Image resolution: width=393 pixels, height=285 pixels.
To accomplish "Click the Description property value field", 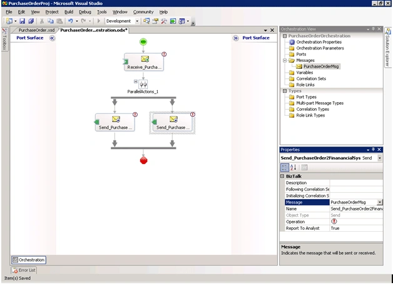I will [356, 183].
